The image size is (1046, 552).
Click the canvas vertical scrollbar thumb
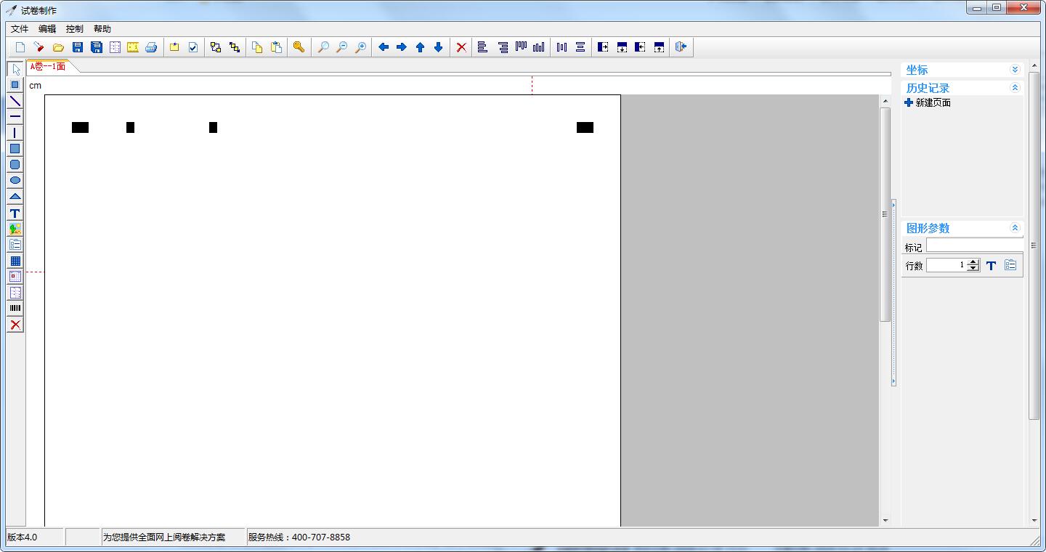[x=885, y=214]
